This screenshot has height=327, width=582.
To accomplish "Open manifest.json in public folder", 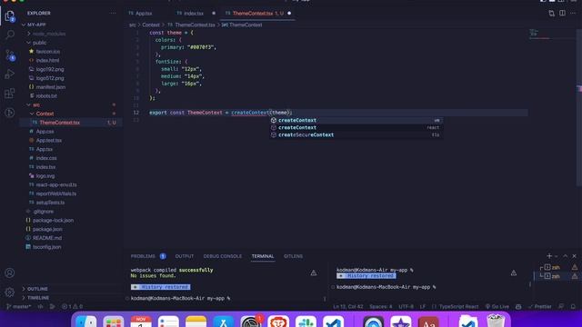I will [x=51, y=87].
